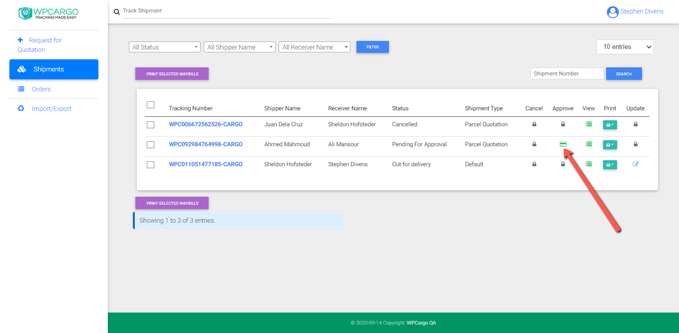
Task: Click the boxes icon in the Shipments menu item
Action: tap(21, 69)
